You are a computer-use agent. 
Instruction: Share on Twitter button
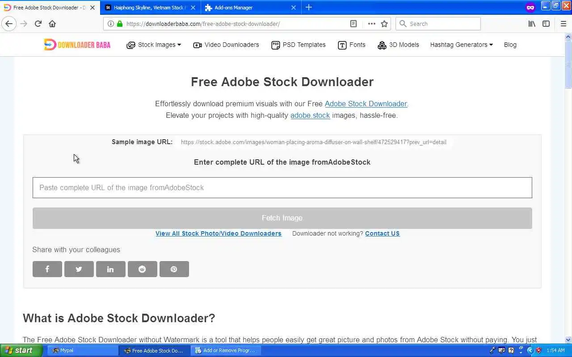79,269
